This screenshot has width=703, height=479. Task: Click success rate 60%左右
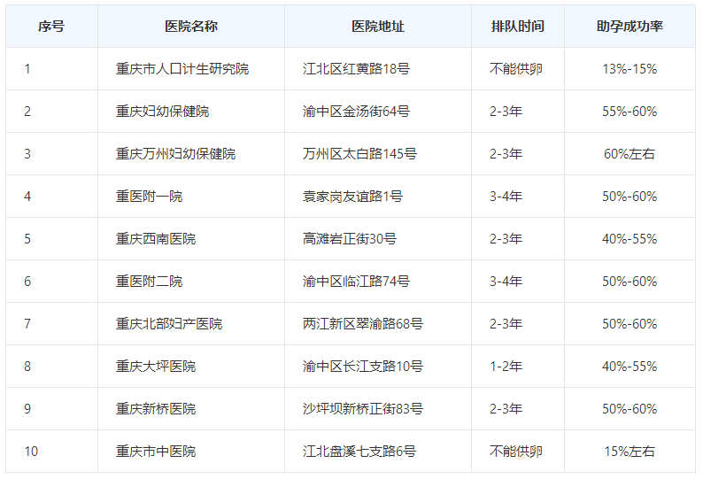(x=630, y=154)
